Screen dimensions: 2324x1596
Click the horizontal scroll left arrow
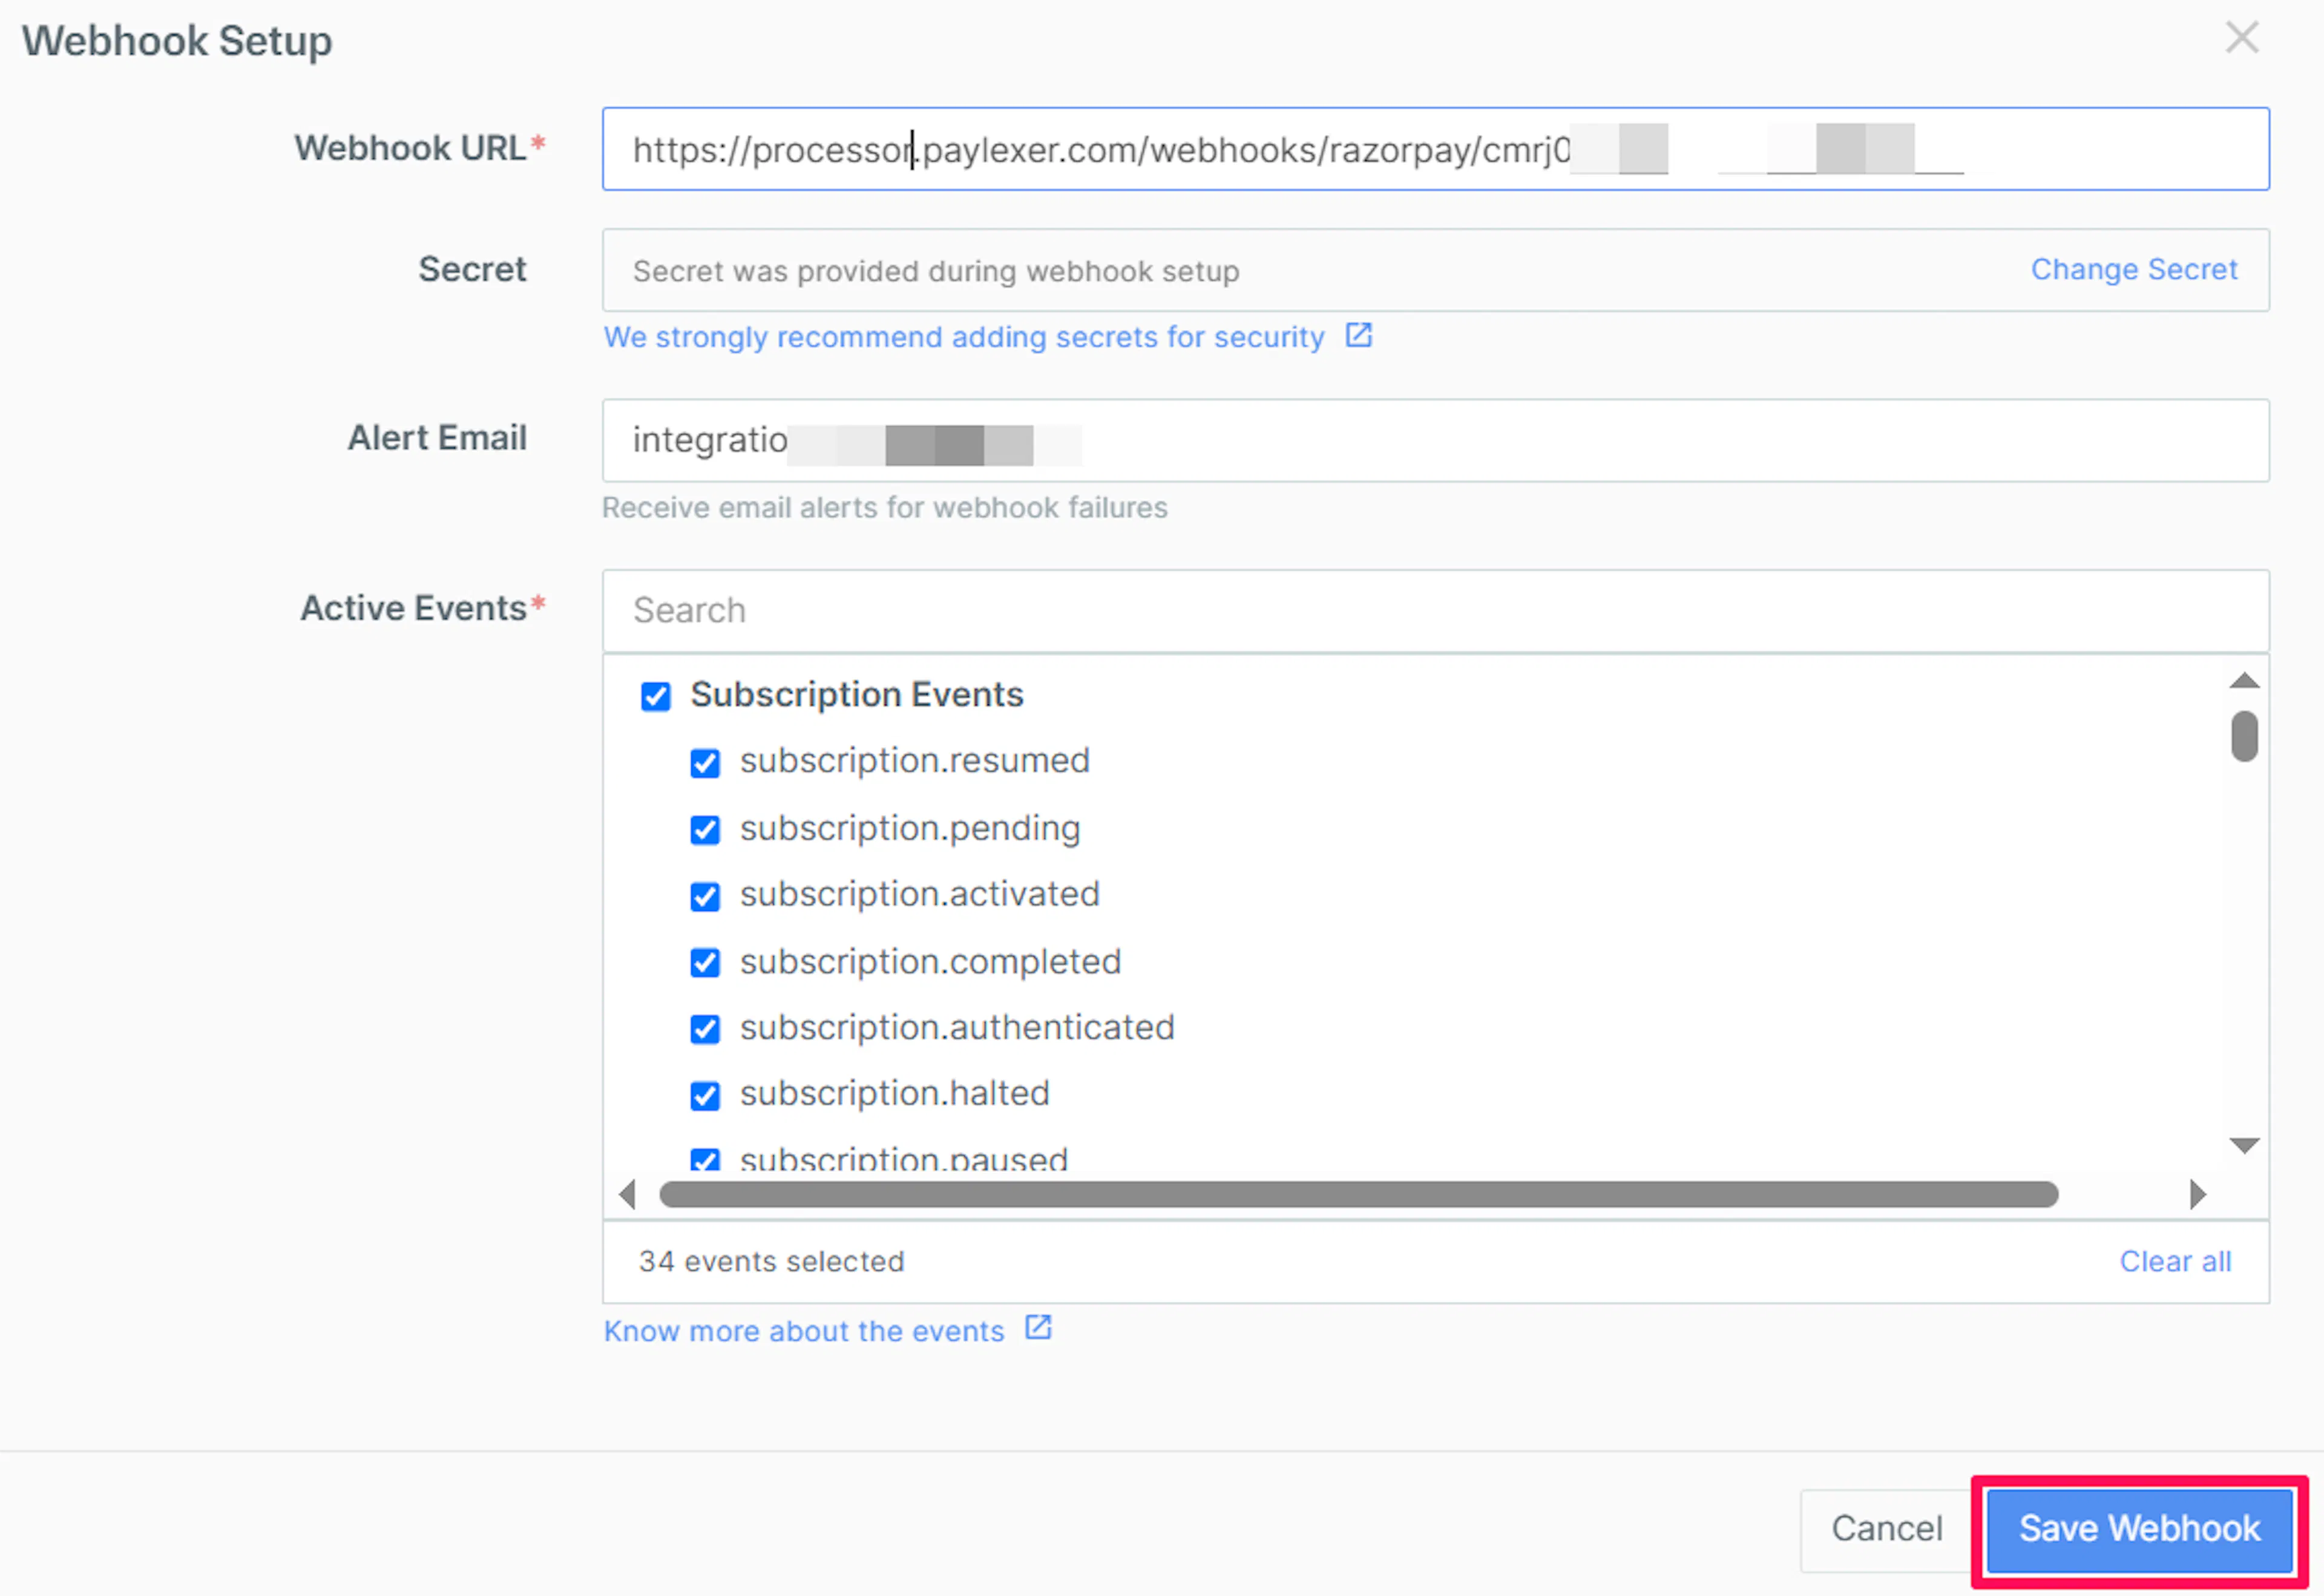pyautogui.click(x=627, y=1194)
